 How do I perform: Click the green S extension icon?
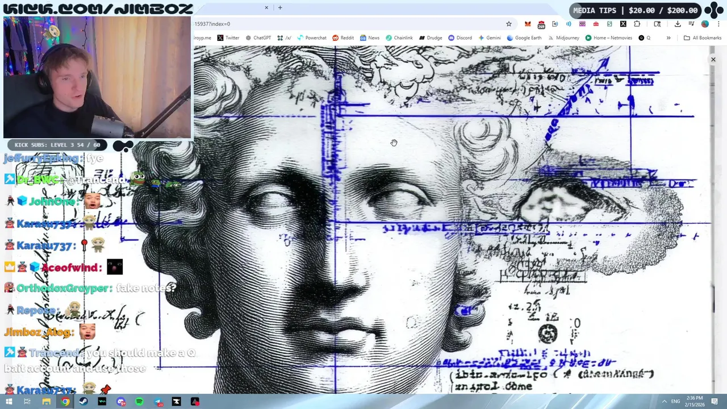pos(609,24)
